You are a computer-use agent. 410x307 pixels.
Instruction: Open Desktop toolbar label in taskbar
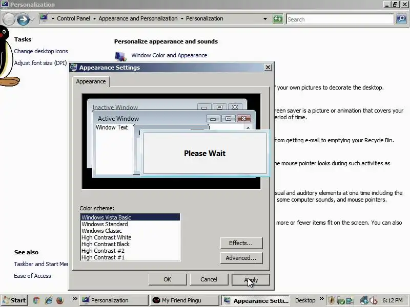coord(305,300)
